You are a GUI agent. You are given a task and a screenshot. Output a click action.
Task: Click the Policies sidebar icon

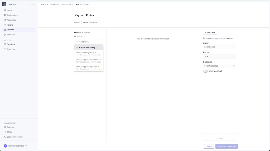tap(5, 30)
